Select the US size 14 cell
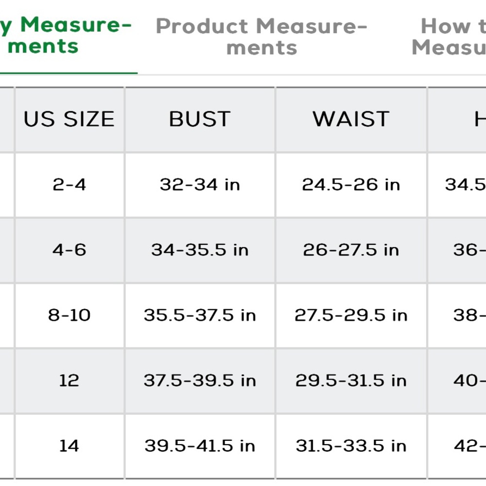 click(69, 446)
